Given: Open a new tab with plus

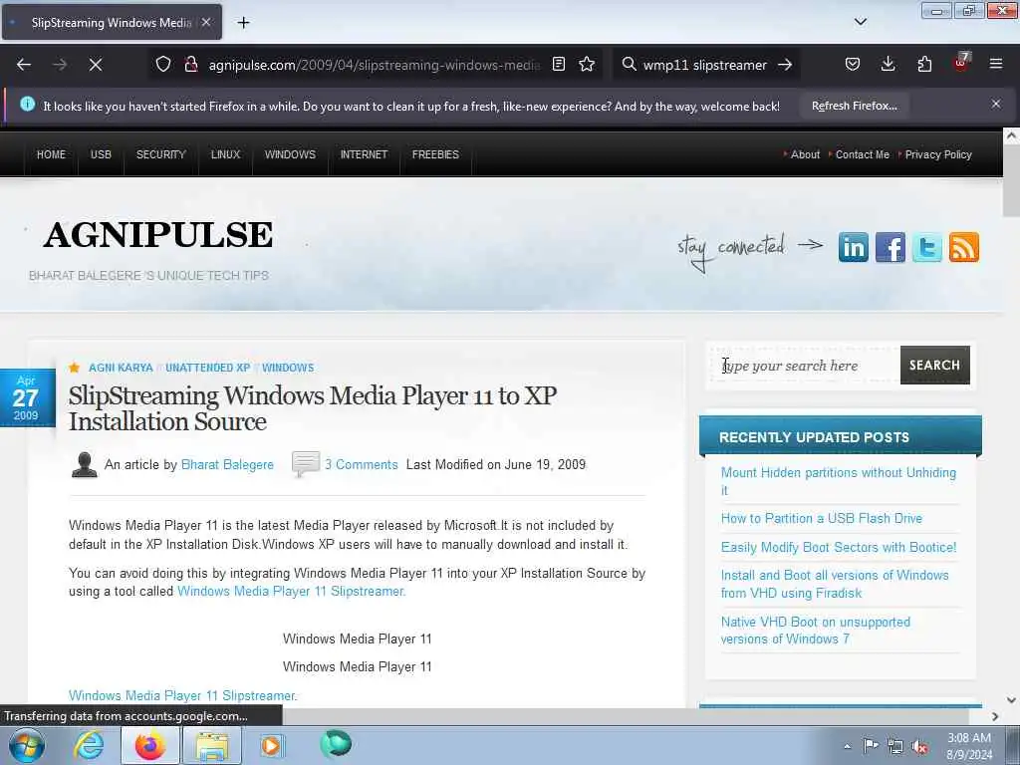Looking at the screenshot, I should point(243,23).
